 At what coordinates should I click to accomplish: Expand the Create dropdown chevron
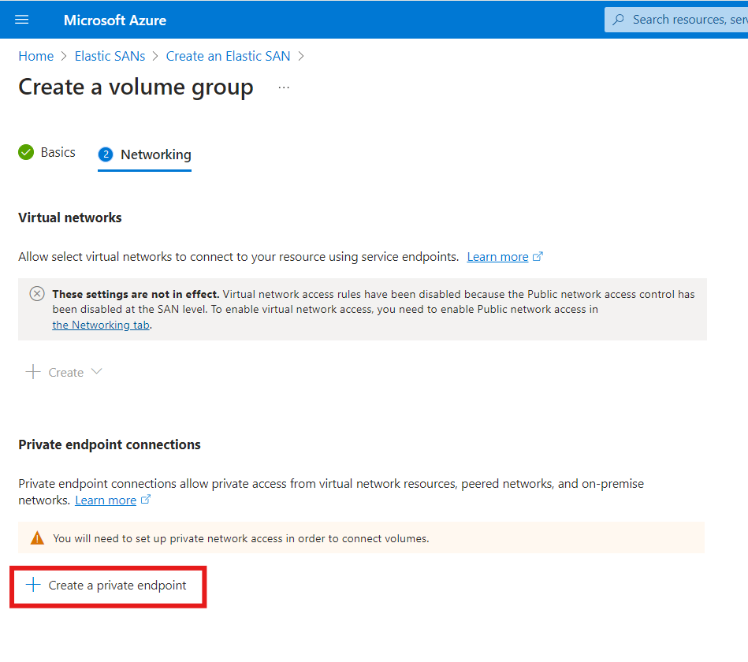[x=97, y=371]
